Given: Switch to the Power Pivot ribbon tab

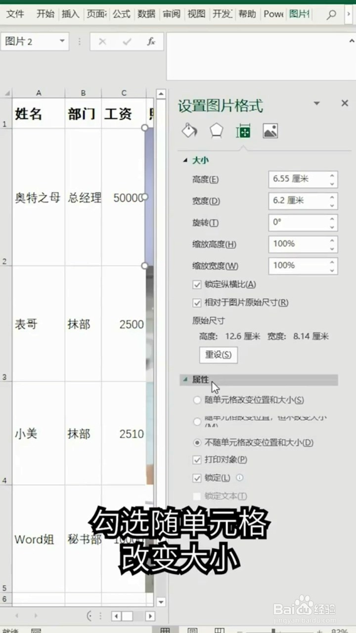Looking at the screenshot, I should 273,14.
